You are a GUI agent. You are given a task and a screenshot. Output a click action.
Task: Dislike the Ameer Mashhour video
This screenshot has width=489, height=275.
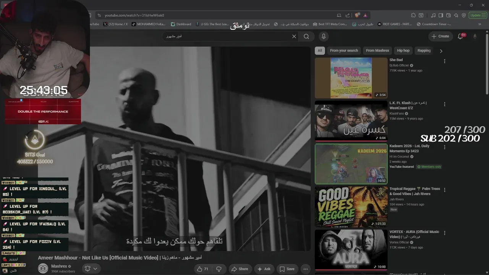pyautogui.click(x=219, y=269)
